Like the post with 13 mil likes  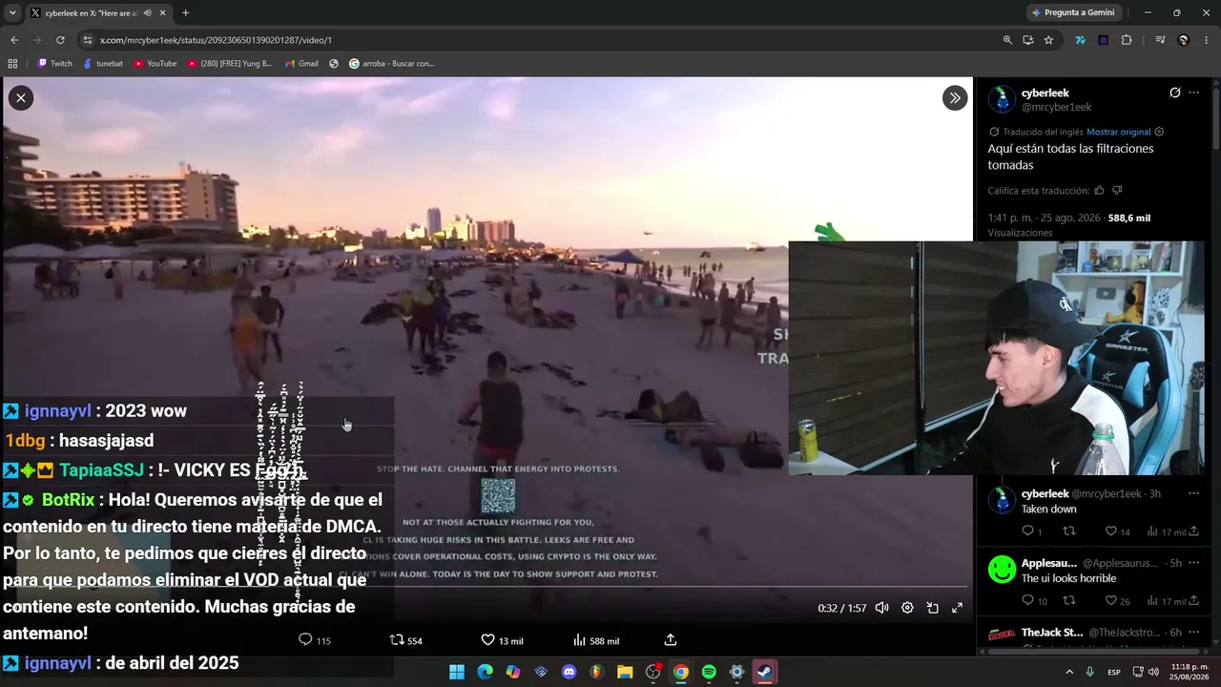click(x=502, y=640)
